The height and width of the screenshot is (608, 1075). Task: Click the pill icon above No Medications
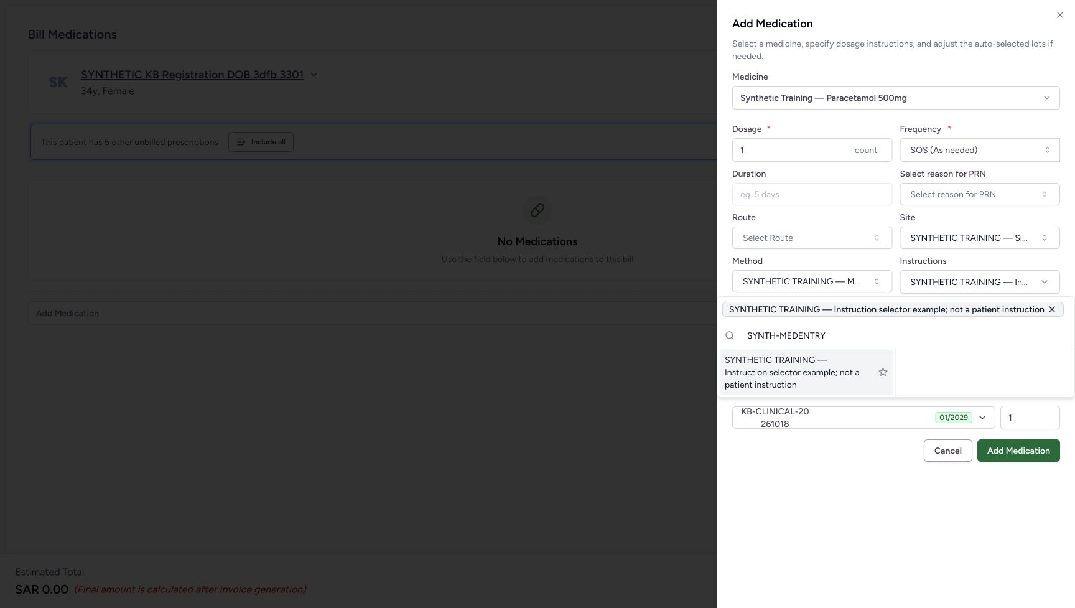point(537,210)
